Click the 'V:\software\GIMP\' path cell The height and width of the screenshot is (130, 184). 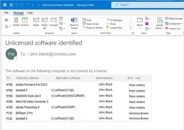[63, 107]
